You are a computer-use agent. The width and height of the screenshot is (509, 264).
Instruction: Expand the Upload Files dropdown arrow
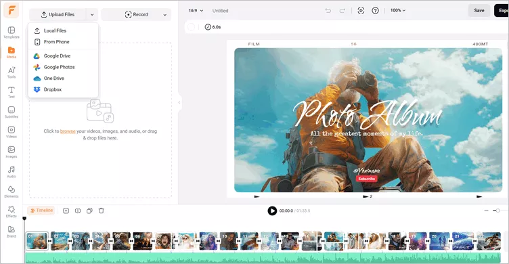pos(92,15)
